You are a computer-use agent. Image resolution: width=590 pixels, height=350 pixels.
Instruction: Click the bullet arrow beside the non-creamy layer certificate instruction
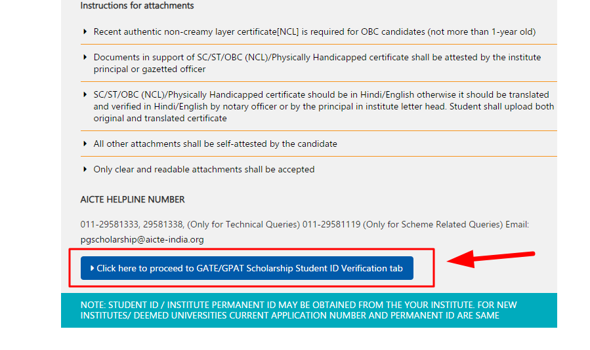click(x=85, y=31)
